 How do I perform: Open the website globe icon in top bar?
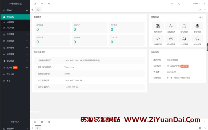coord(42,3)
